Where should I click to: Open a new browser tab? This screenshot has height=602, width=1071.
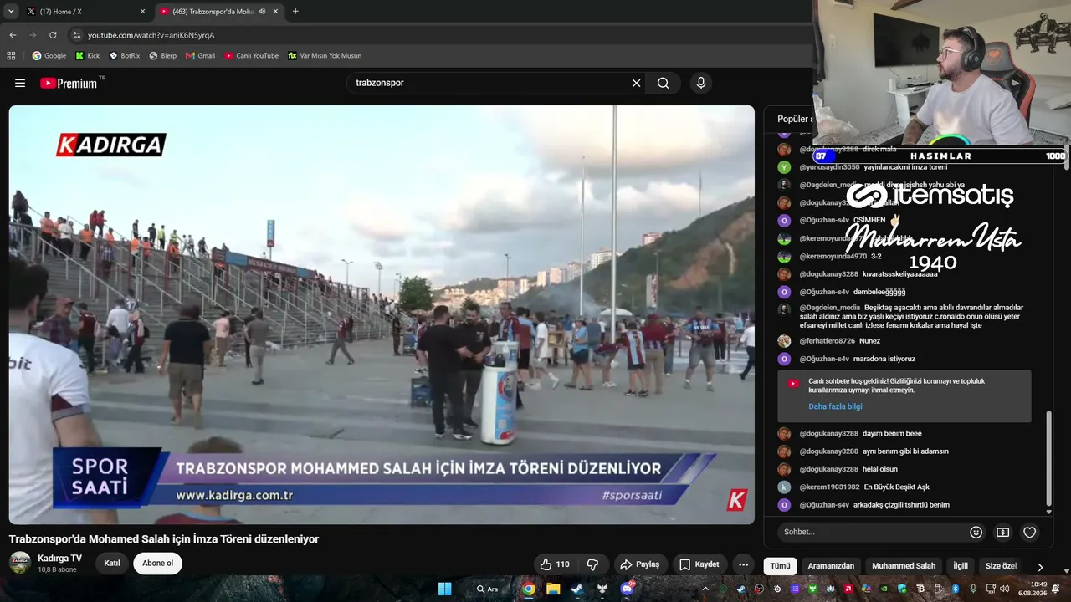[x=295, y=12]
